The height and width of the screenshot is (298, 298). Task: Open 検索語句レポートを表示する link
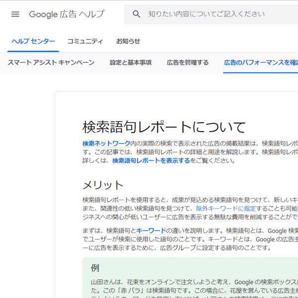pyautogui.click(x=151, y=160)
